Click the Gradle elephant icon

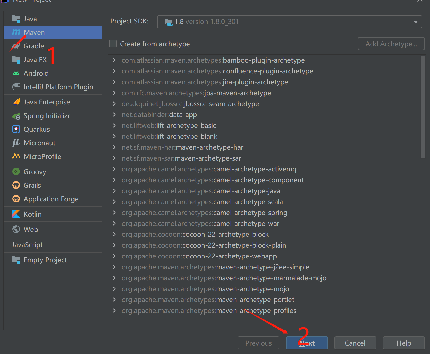click(16, 46)
